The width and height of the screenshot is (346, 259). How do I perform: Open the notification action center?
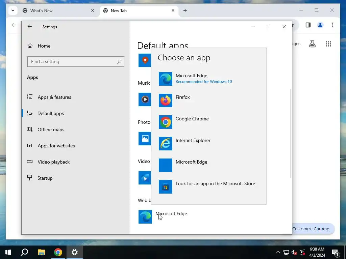[x=336, y=252]
